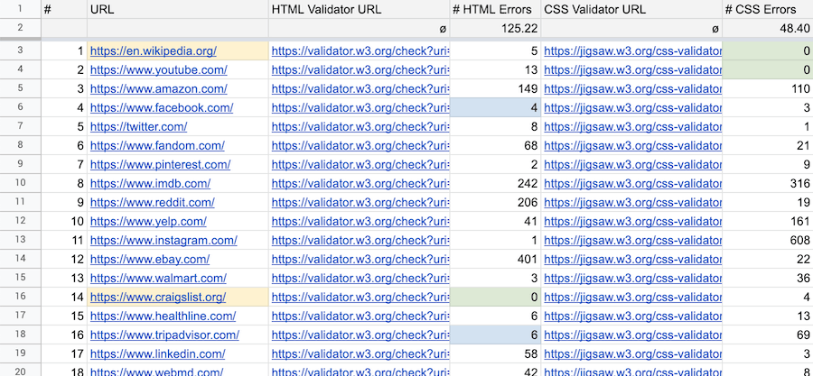Screen dimensions: 813x376
Task: Select CSS errors value 69 for tripadvisor
Action: point(768,335)
